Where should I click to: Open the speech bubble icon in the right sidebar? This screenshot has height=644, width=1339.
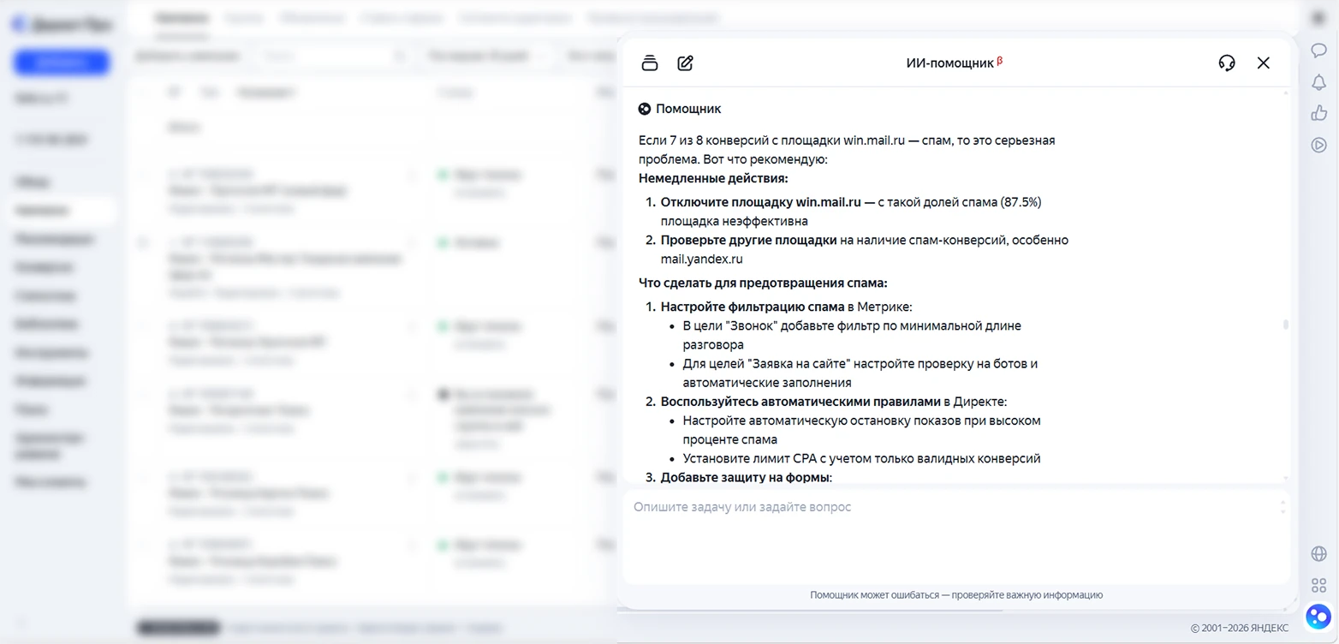coord(1318,50)
